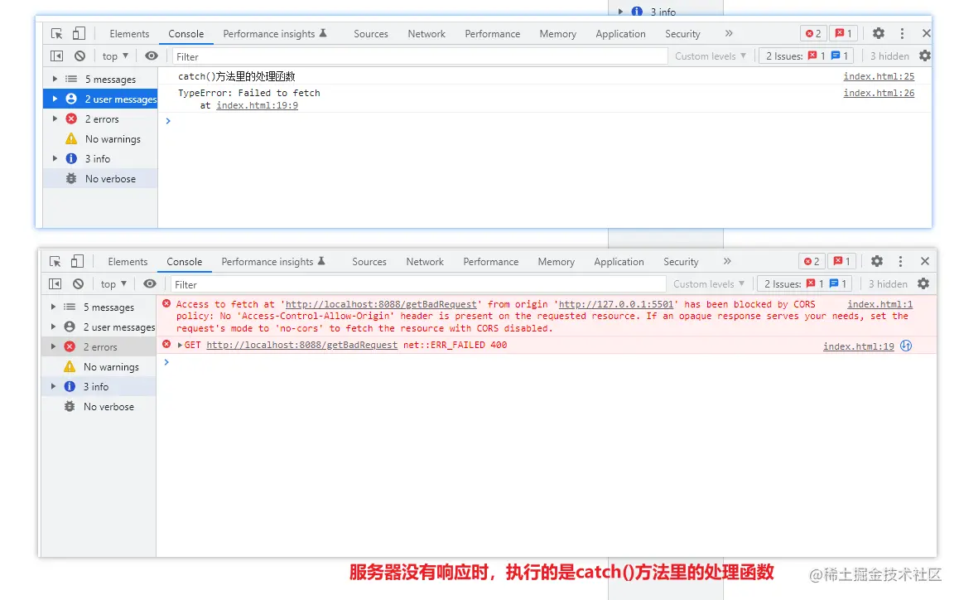Select No warnings row in upper sidebar
Viewport: 959px width, 600px height.
coord(100,138)
